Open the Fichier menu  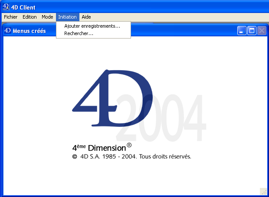(10, 17)
